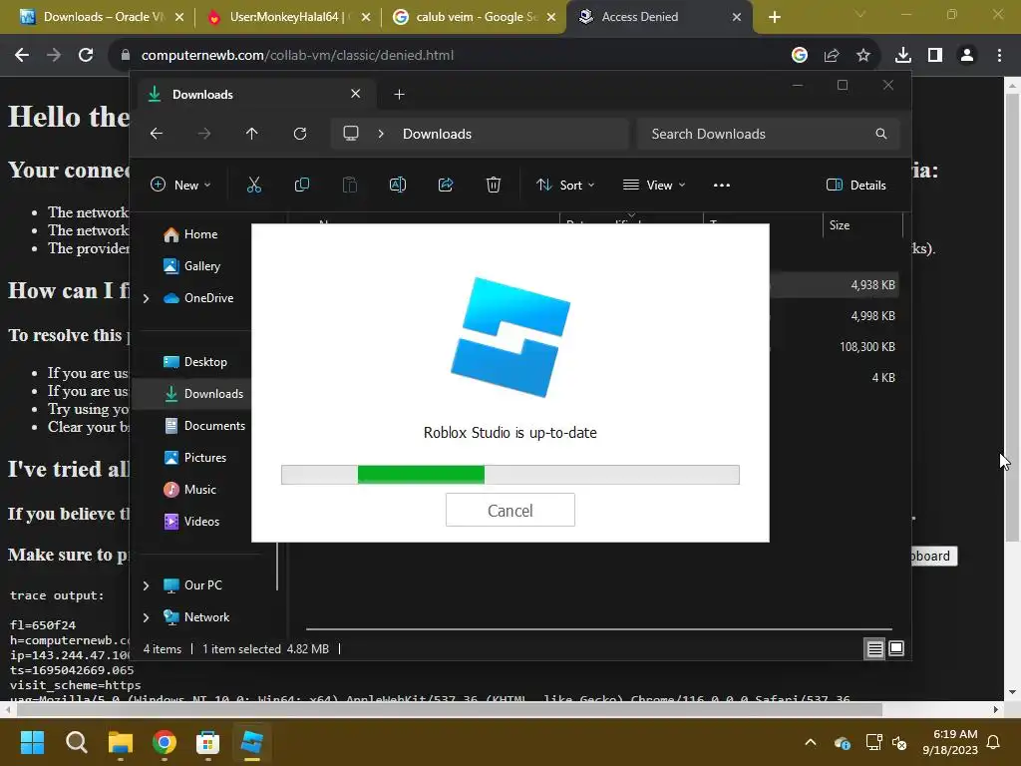The height and width of the screenshot is (766, 1021).
Task: Expand the Our PC tree node
Action: click(x=146, y=585)
